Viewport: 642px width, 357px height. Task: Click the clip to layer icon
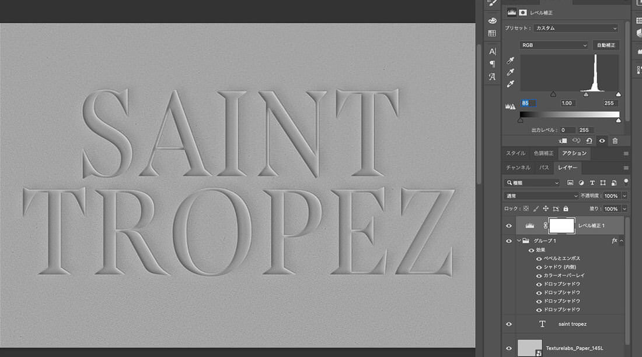[x=563, y=141]
